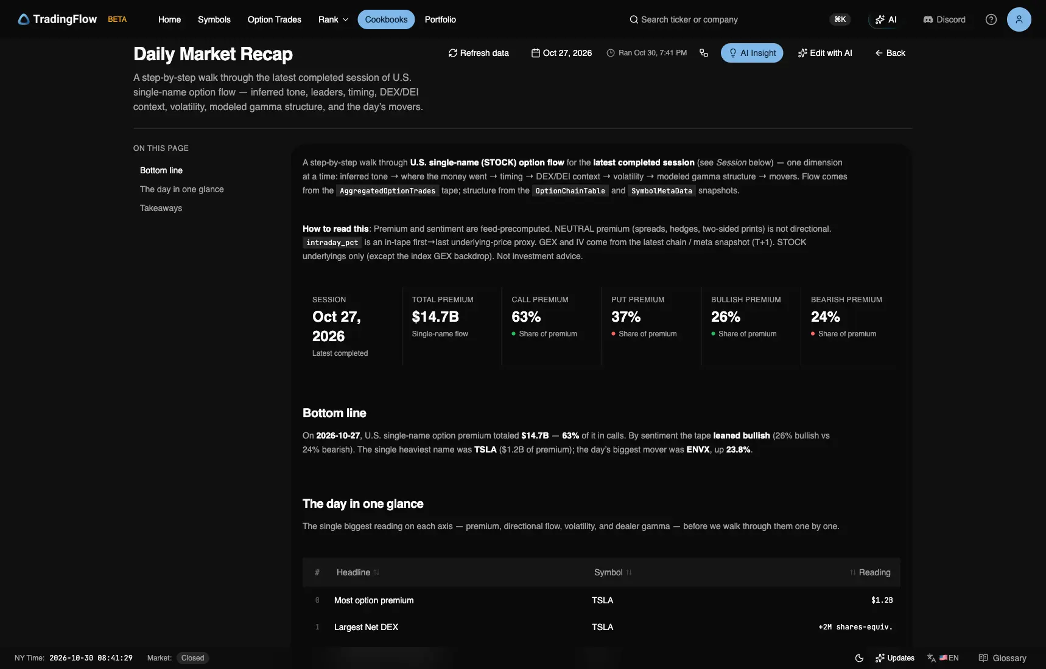
Task: Open the Home tab
Action: (169, 19)
